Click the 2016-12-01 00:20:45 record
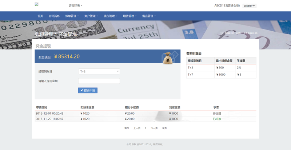This screenshot has height=150, width=291. pyautogui.click(x=49, y=114)
